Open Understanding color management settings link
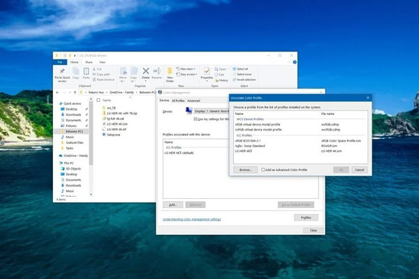This screenshot has height=279, width=419. (191, 219)
